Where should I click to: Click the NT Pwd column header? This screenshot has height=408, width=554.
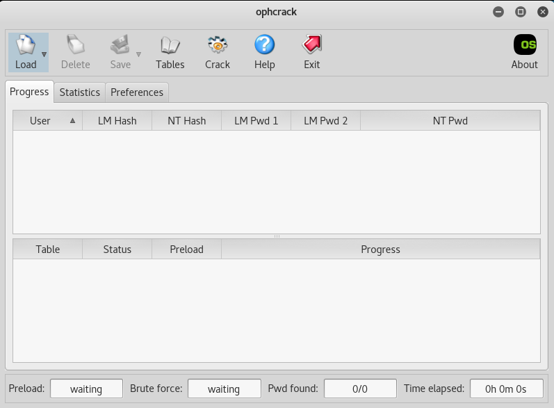pyautogui.click(x=450, y=121)
